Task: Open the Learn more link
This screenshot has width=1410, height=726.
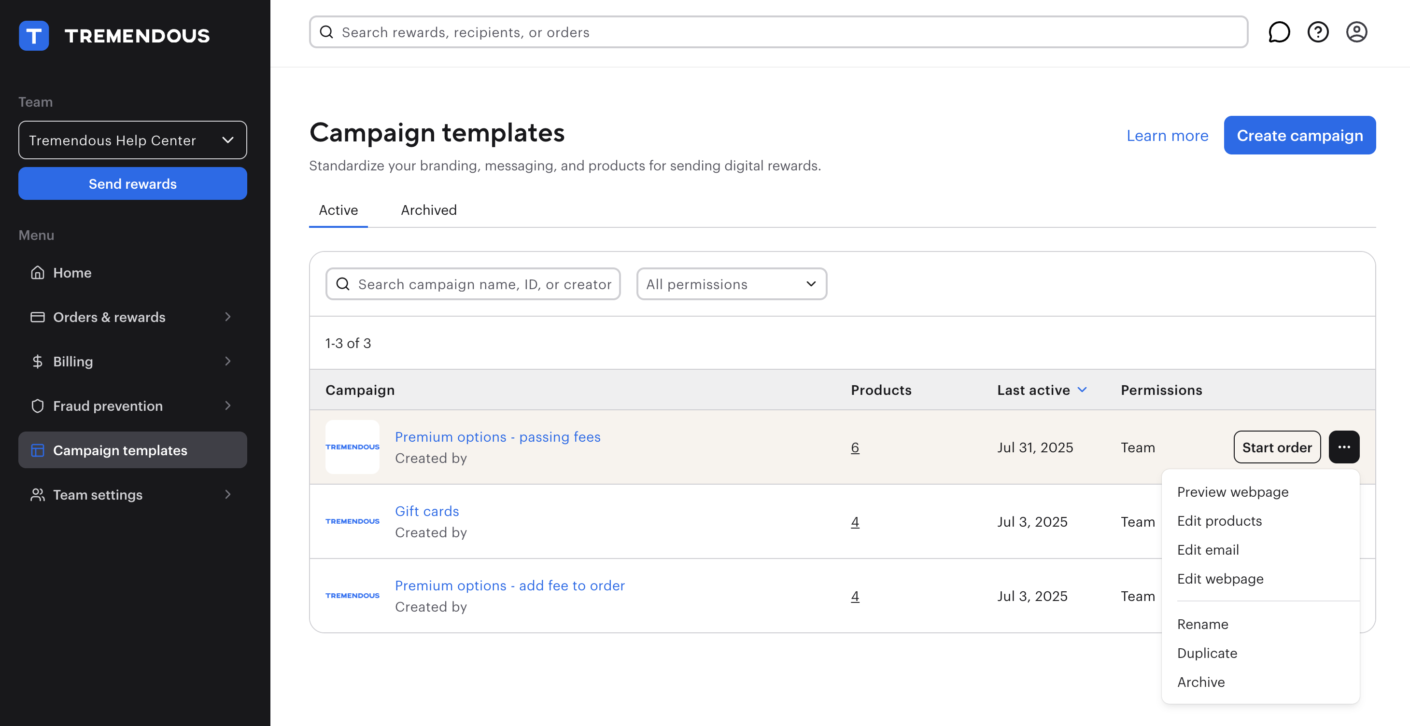Action: click(1167, 136)
